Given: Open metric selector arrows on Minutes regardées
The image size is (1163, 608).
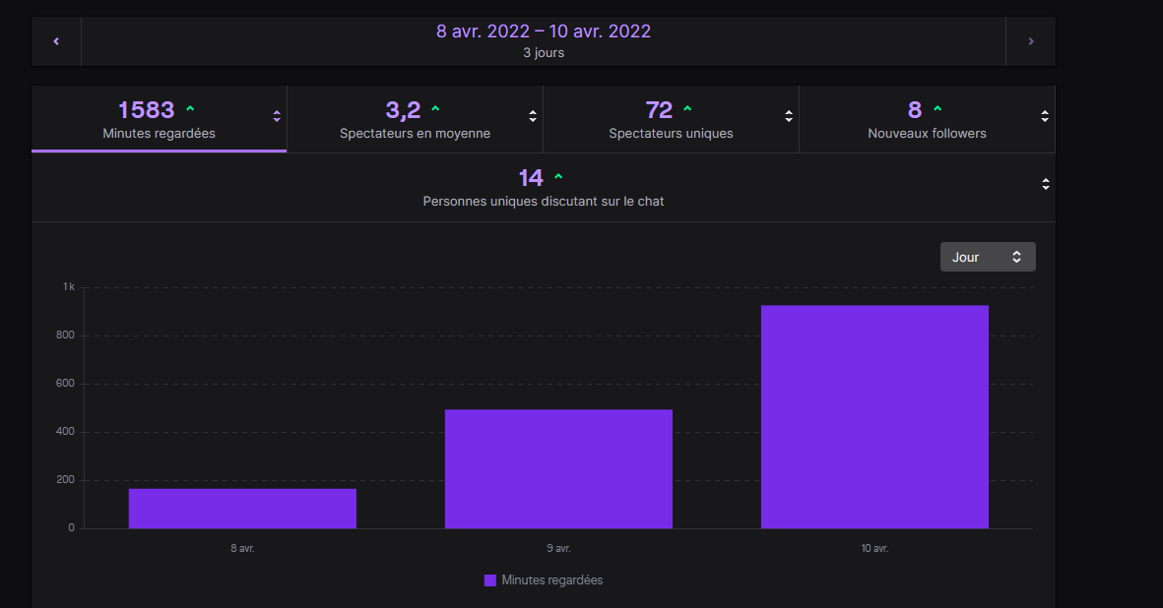Looking at the screenshot, I should point(277,116).
